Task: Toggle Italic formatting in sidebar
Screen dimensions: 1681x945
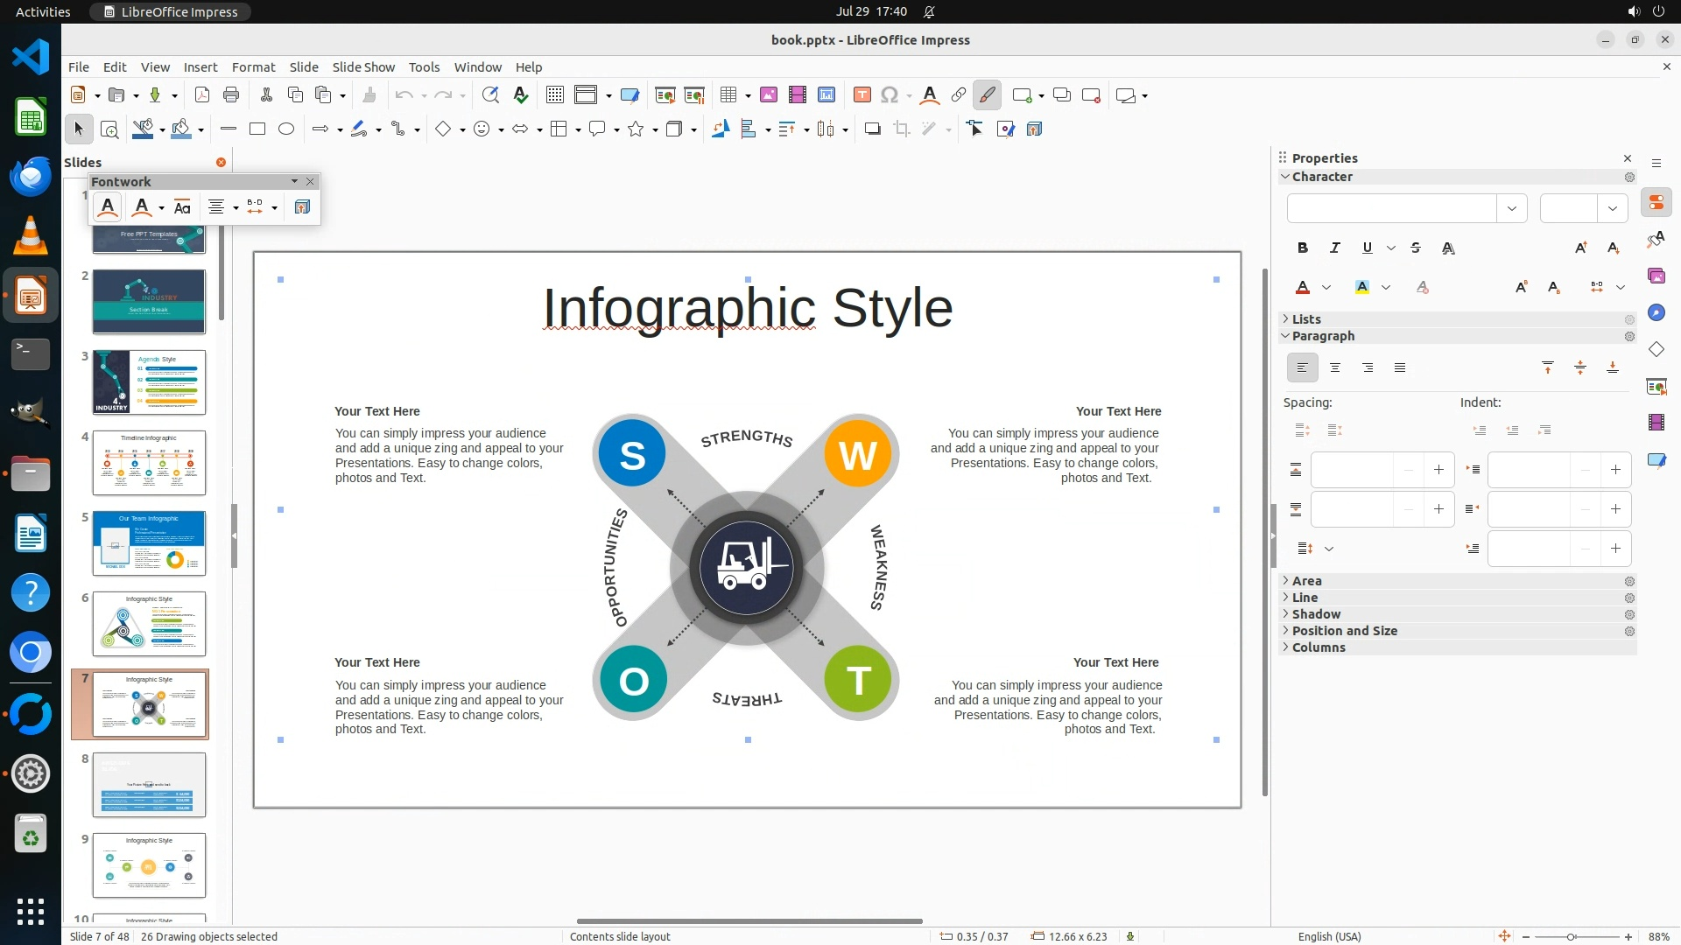Action: point(1335,248)
